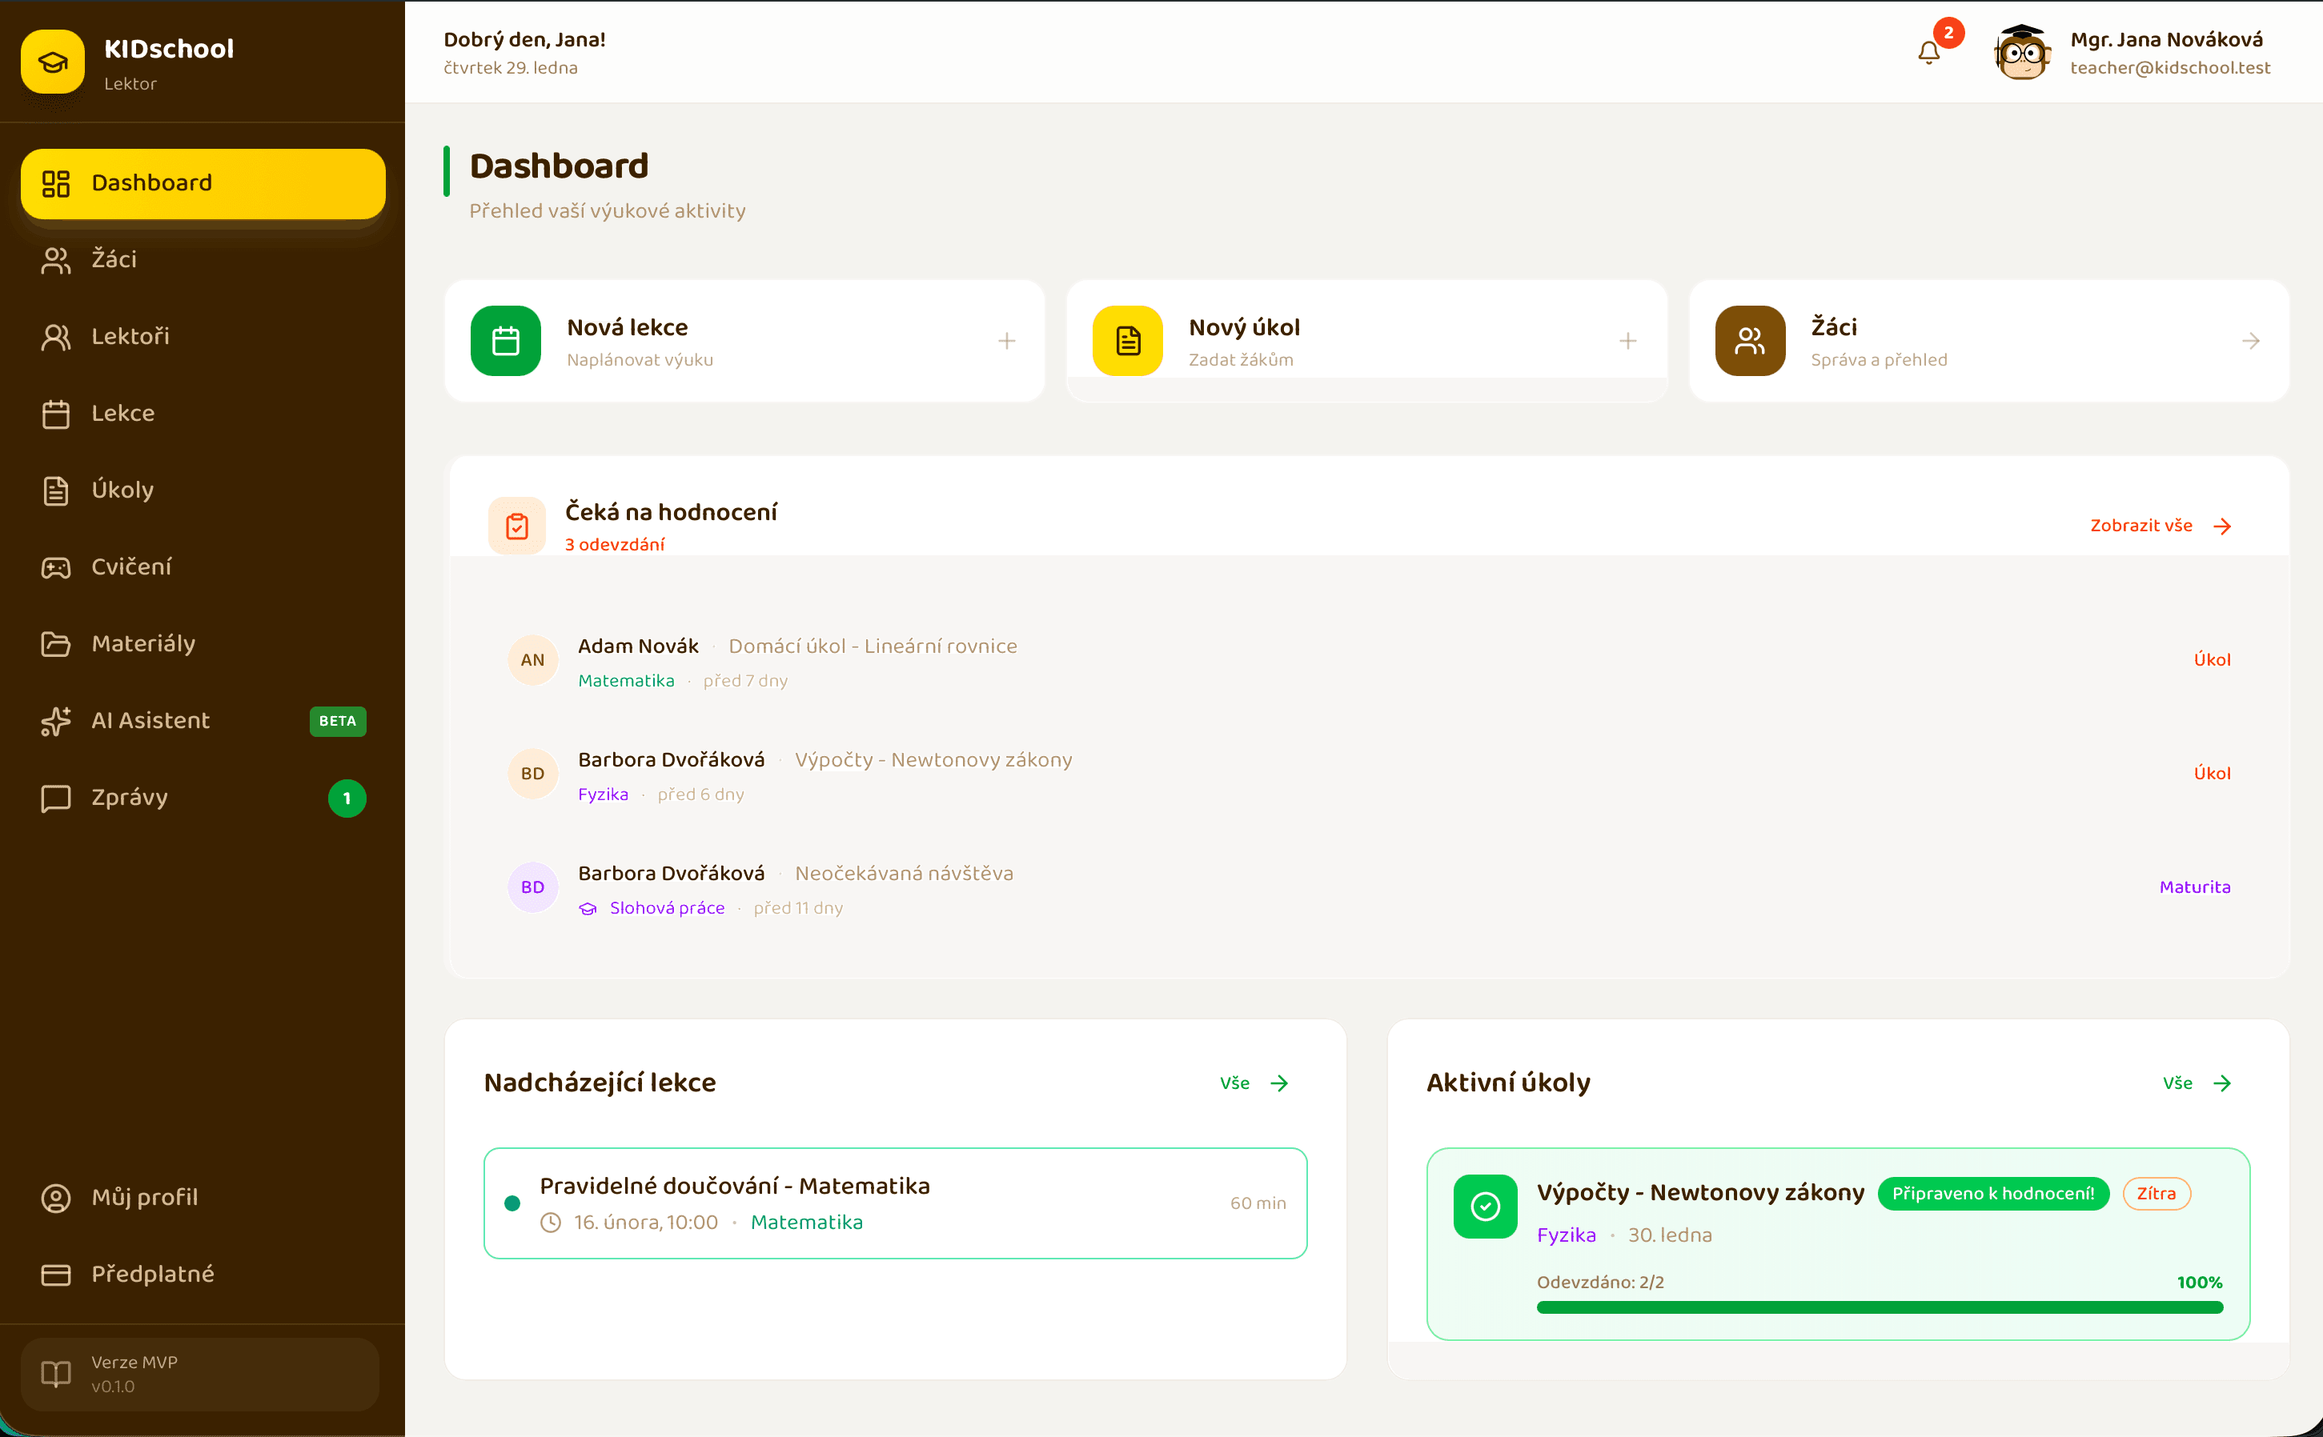
Task: Open Vše arrow in Nadcházející lekce
Action: coord(1281,1083)
